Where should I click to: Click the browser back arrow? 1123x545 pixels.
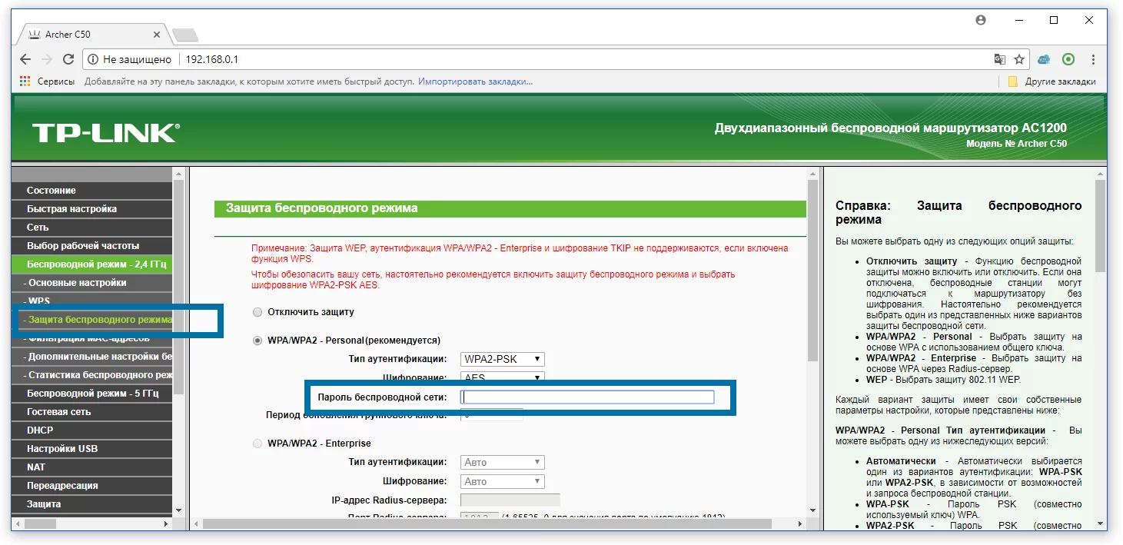pos(25,59)
